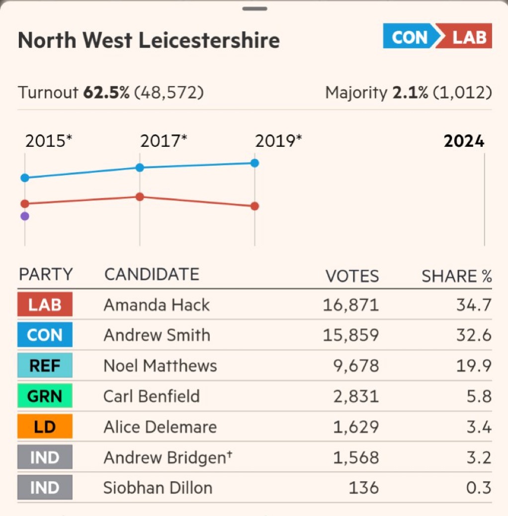This screenshot has width=508, height=516.
Task: Click the LD party badge
Action: click(45, 426)
